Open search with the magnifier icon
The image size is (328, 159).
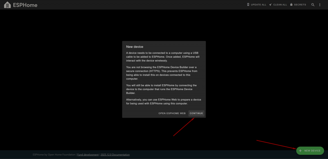(x=313, y=5)
